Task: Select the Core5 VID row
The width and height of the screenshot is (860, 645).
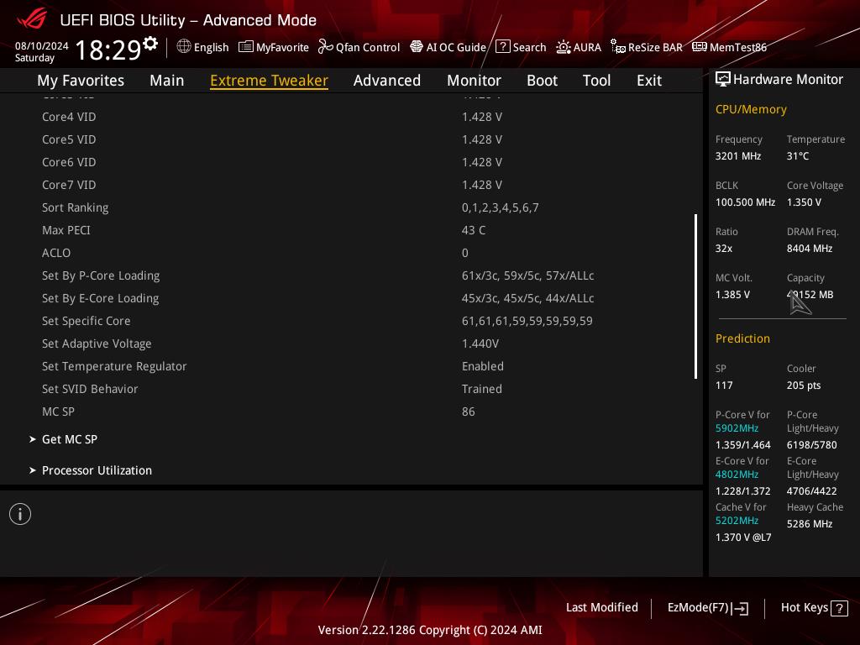Action: click(x=351, y=139)
